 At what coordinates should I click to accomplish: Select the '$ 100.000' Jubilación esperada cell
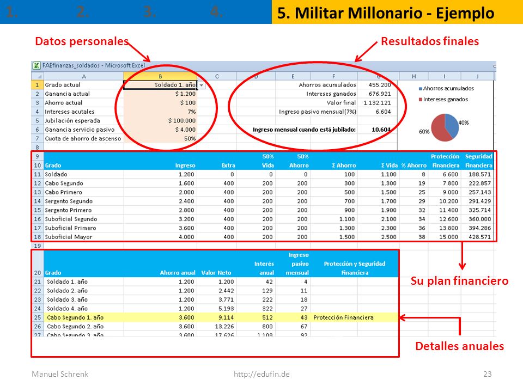tap(160, 121)
